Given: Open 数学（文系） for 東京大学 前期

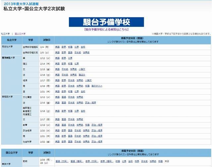Looking at the screenshot, I should pos(92,161).
